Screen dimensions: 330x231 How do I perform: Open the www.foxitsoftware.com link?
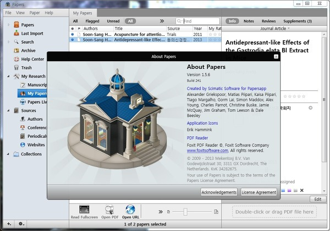[207, 151]
